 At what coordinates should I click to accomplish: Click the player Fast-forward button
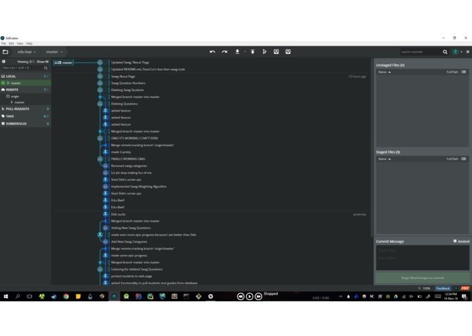[x=258, y=297]
